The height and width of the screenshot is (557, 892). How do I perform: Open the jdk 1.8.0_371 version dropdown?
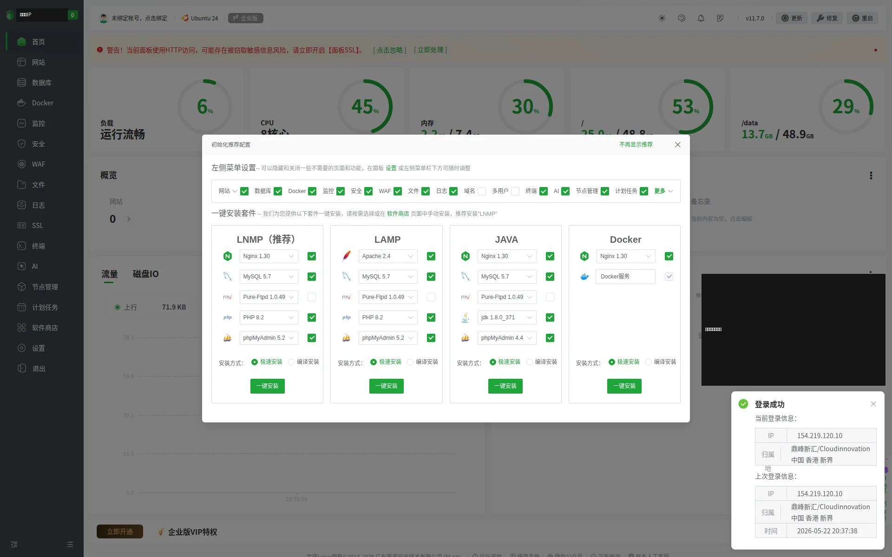(506, 317)
